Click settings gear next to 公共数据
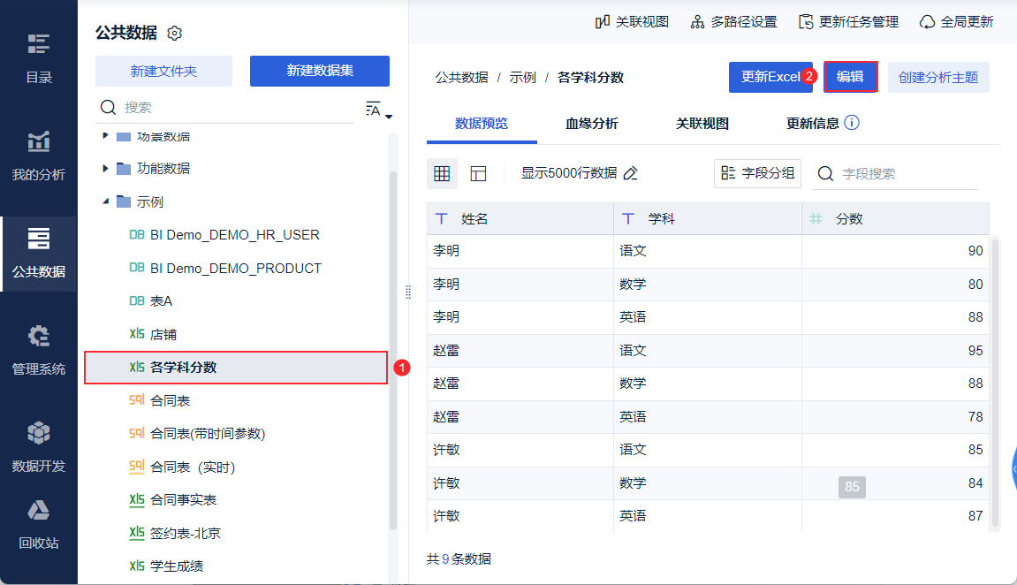1017x585 pixels. click(175, 34)
